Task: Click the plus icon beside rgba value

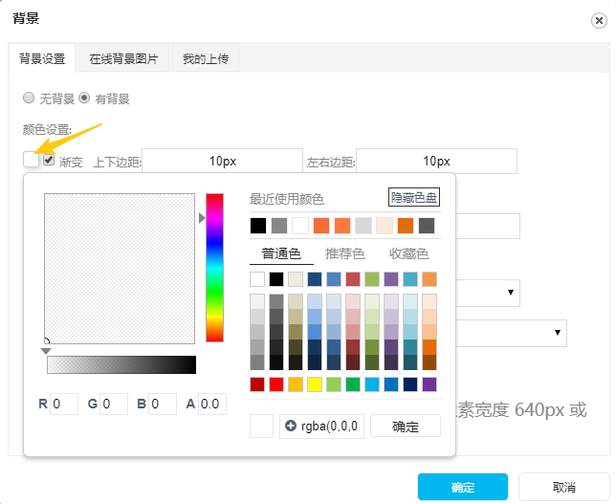Action: pyautogui.click(x=291, y=426)
